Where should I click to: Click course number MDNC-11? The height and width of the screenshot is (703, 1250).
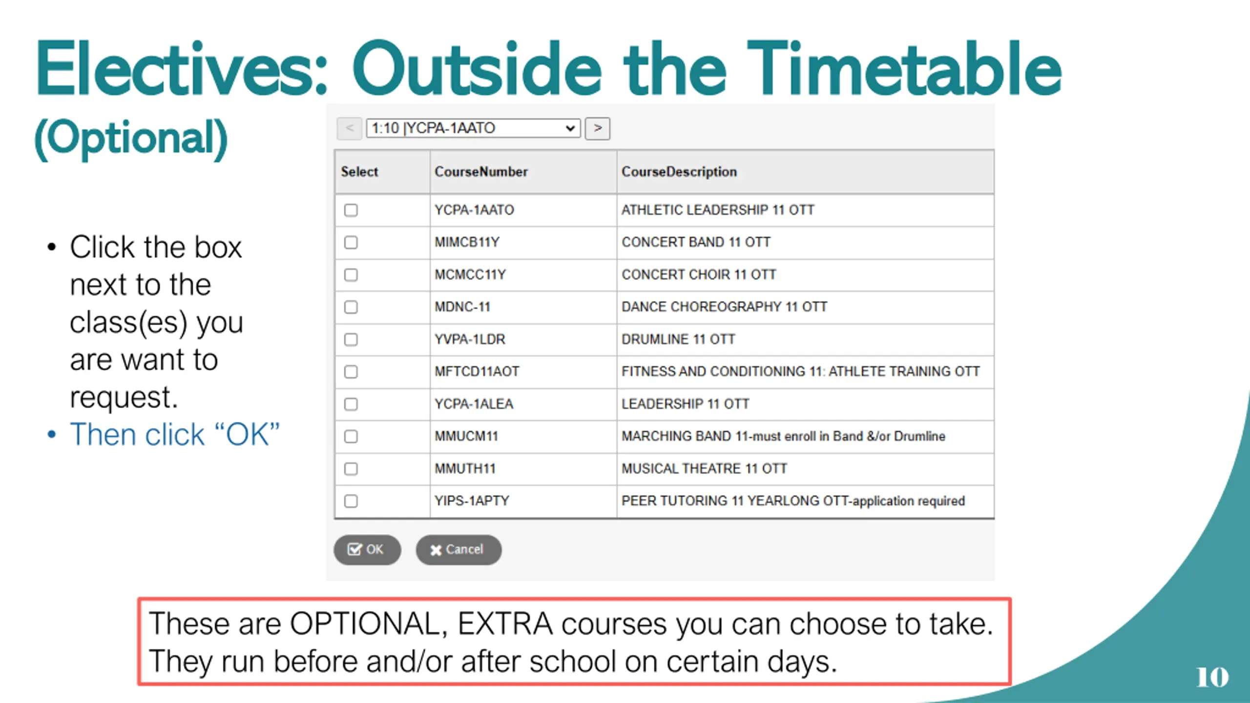462,307
